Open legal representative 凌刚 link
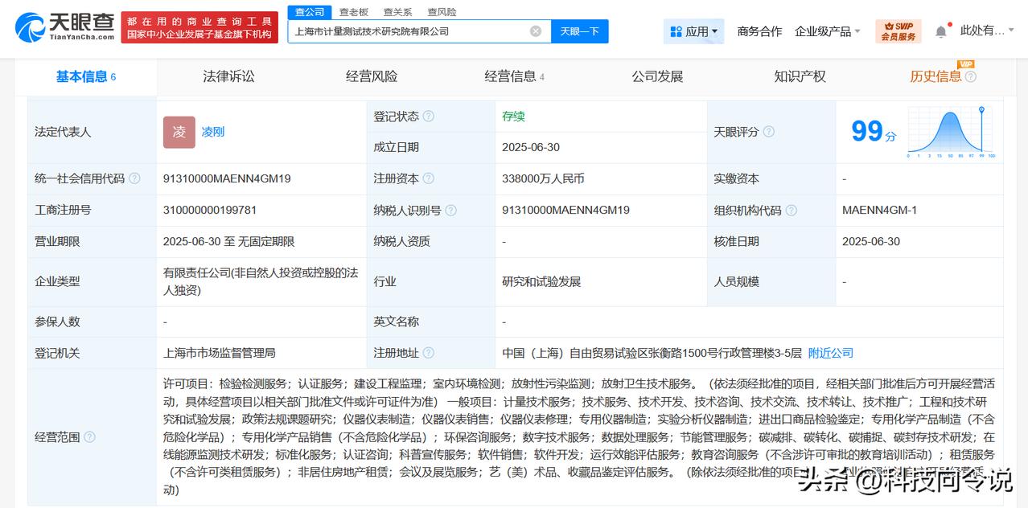1028x508 pixels. (213, 132)
